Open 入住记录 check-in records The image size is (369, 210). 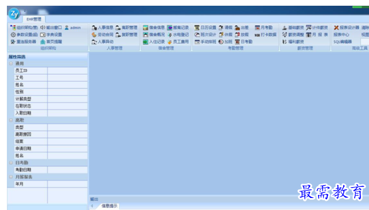[154, 42]
